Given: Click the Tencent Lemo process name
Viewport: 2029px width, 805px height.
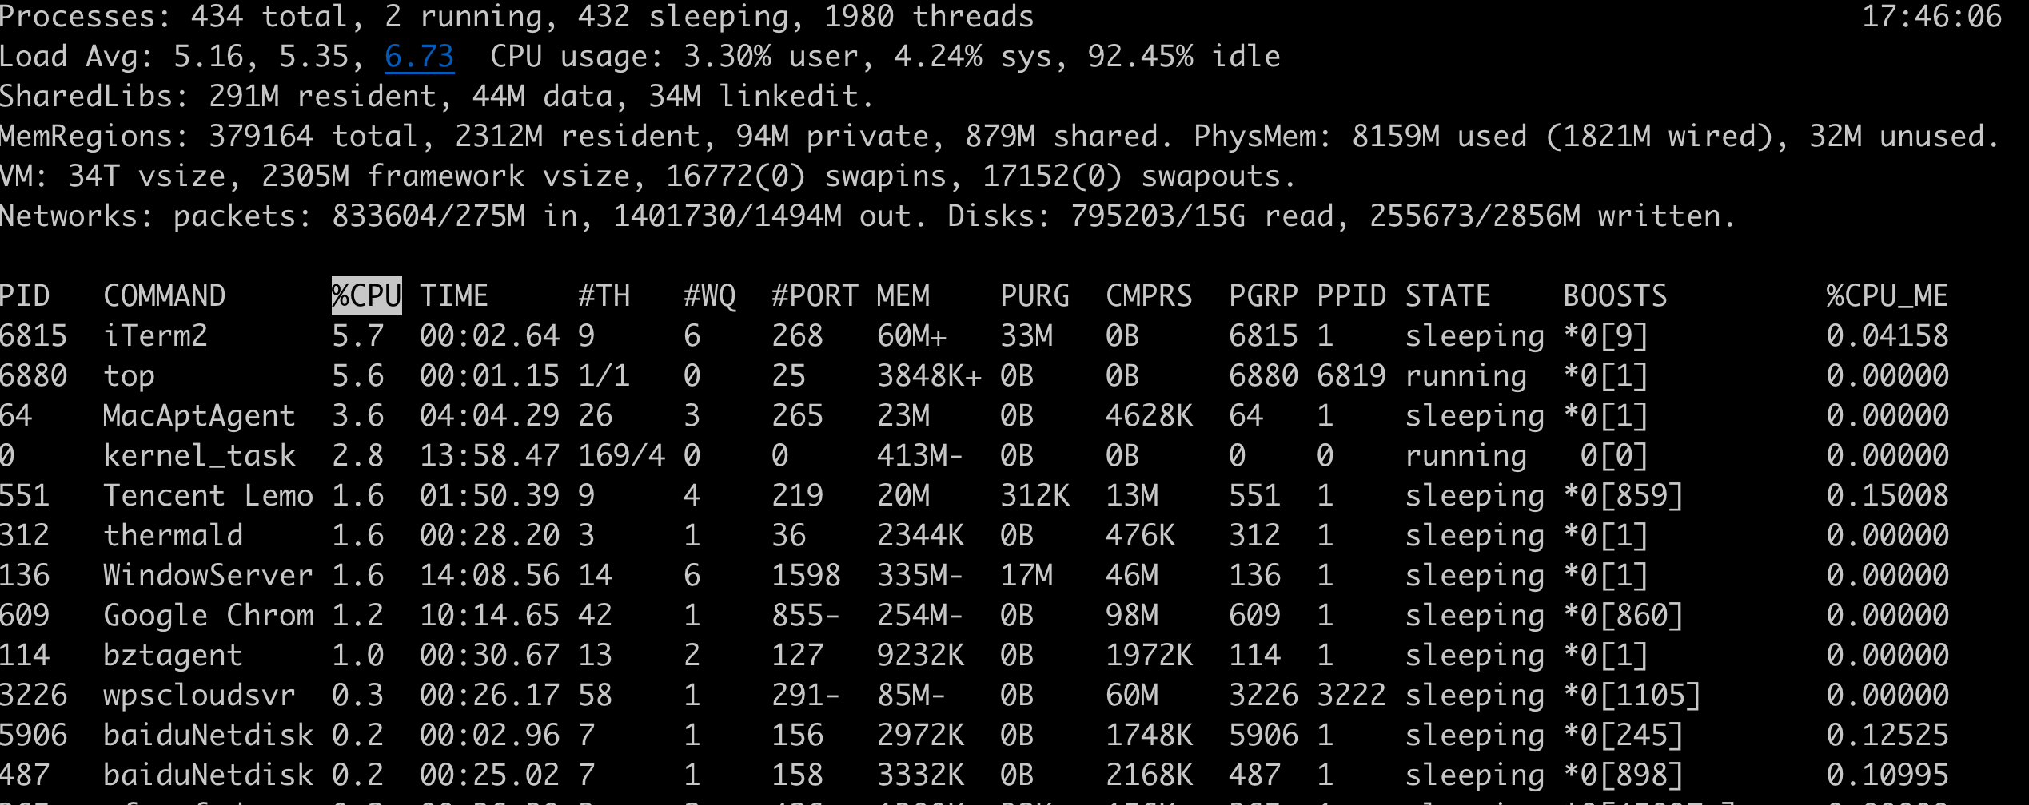Looking at the screenshot, I should click(208, 496).
